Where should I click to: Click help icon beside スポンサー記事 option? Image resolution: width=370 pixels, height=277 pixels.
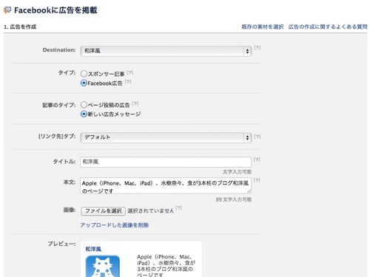click(130, 72)
